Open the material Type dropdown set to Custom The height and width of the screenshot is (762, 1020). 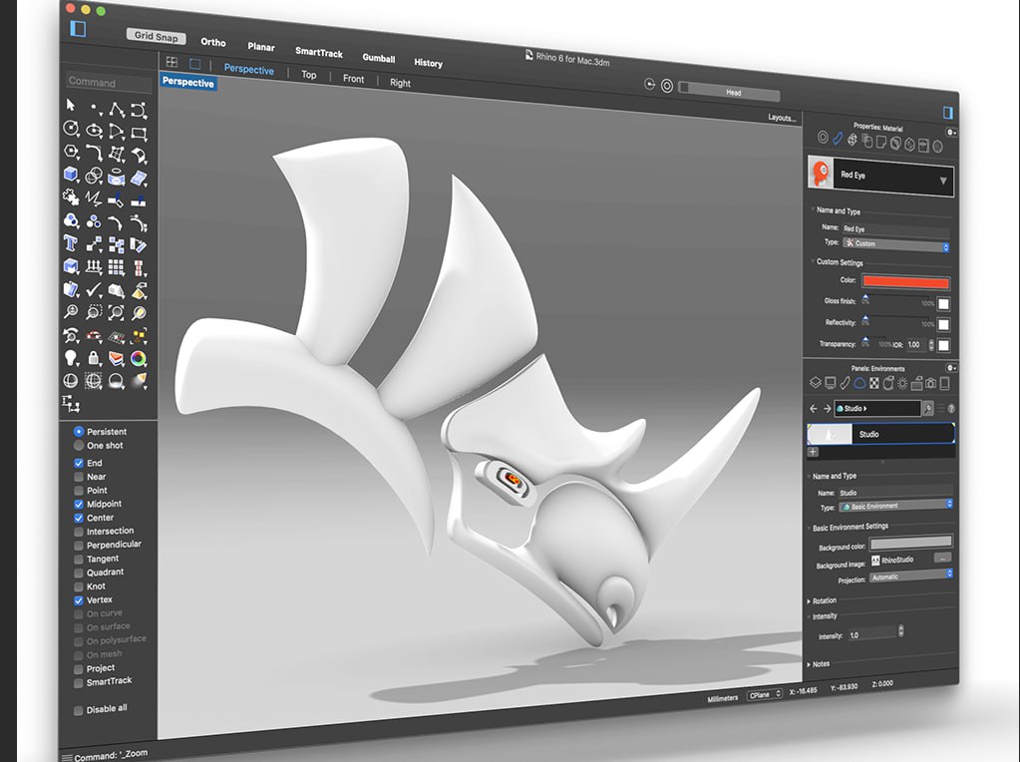(x=896, y=244)
